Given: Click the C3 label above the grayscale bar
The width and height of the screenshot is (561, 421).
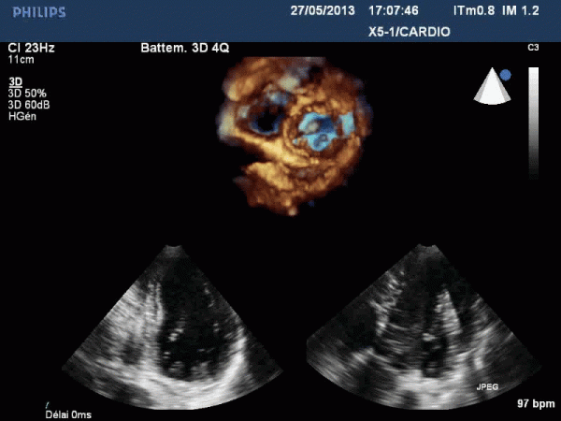Looking at the screenshot, I should pyautogui.click(x=533, y=48).
